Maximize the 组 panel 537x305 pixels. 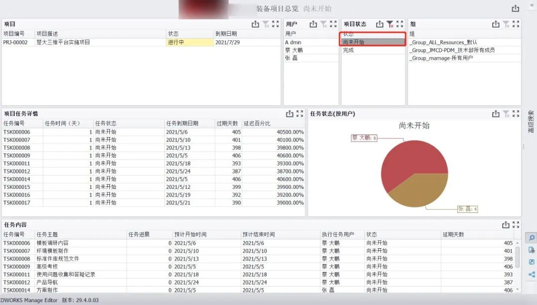(516, 24)
